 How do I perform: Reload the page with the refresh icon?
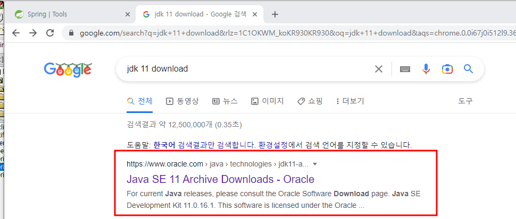(x=50, y=33)
